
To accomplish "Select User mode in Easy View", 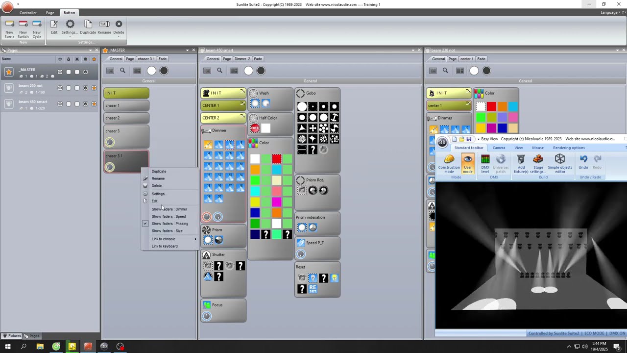I will [x=468, y=164].
